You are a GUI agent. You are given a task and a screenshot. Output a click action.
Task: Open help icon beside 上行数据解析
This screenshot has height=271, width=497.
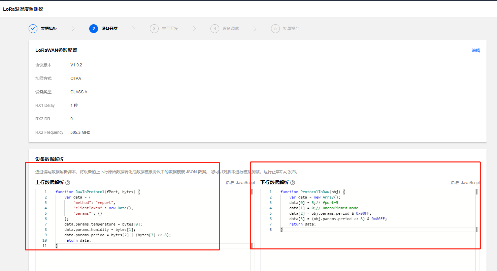(x=68, y=183)
